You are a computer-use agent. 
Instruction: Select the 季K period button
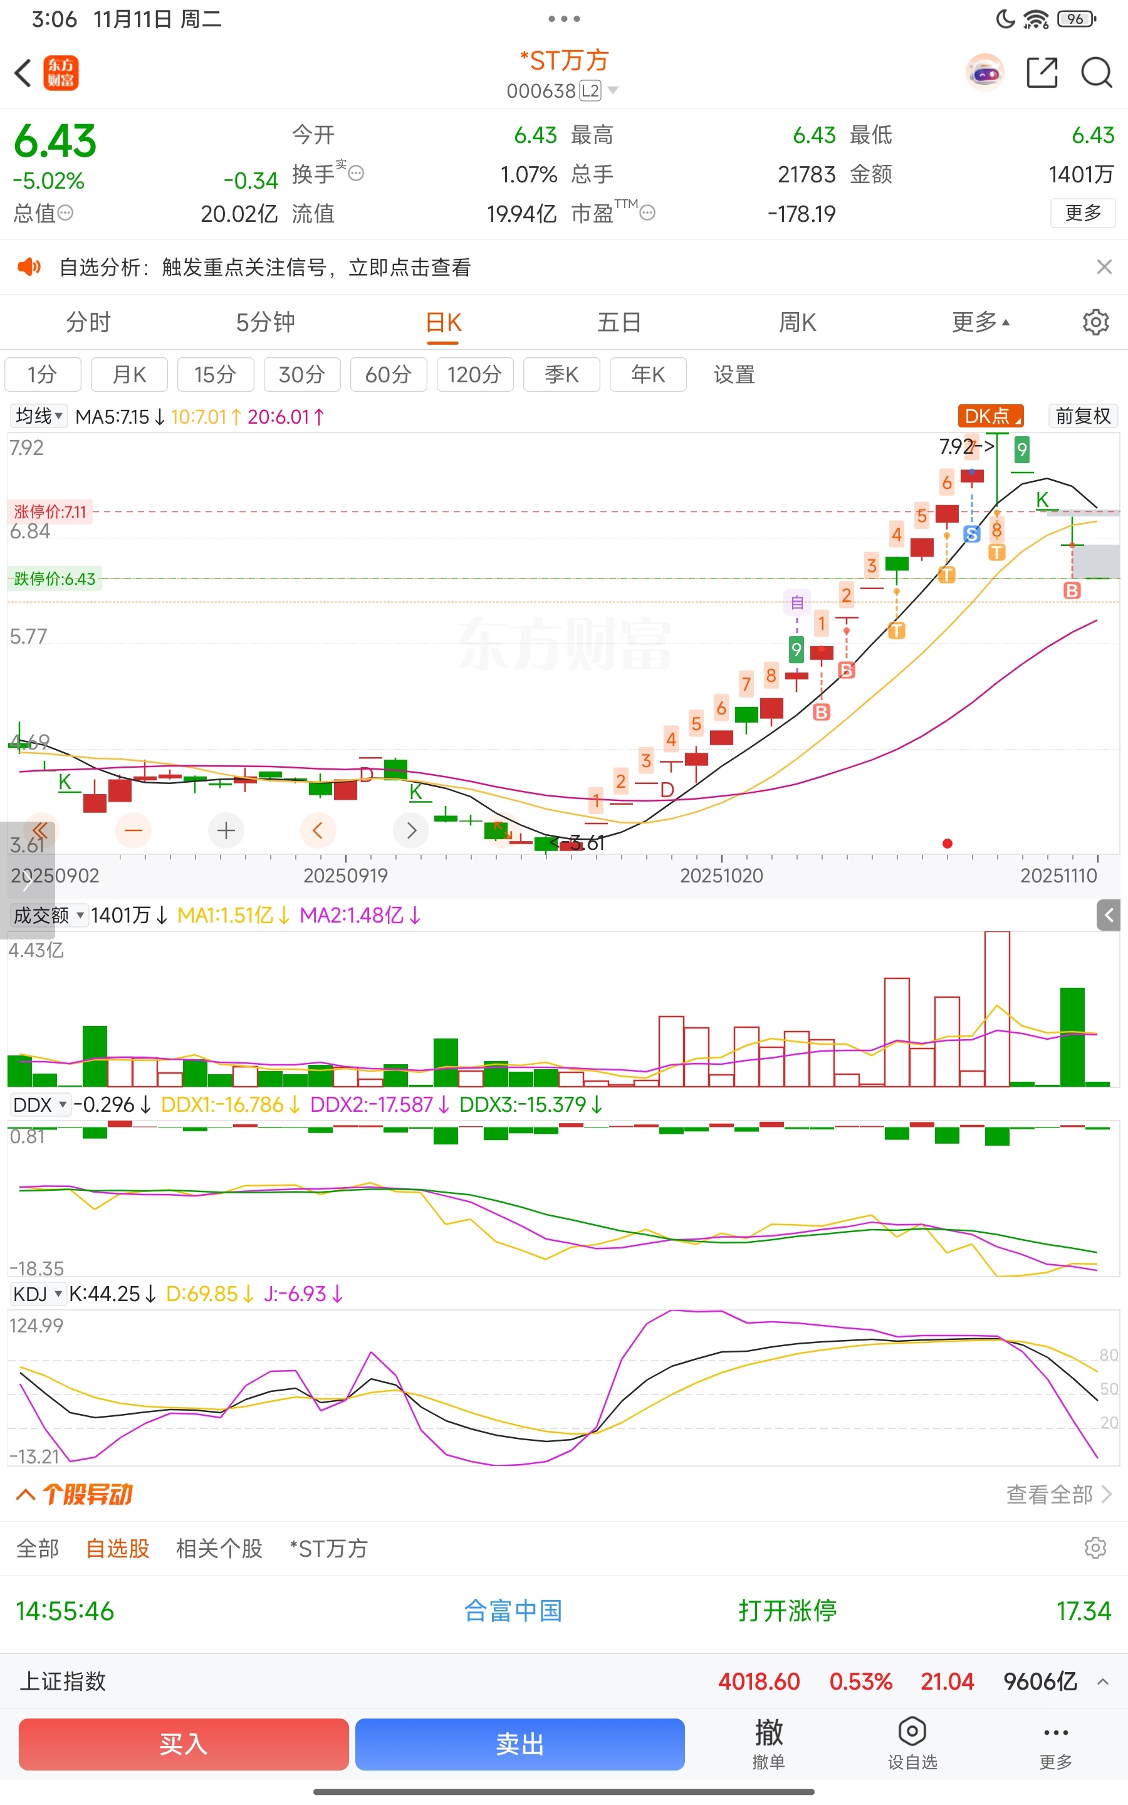[561, 374]
